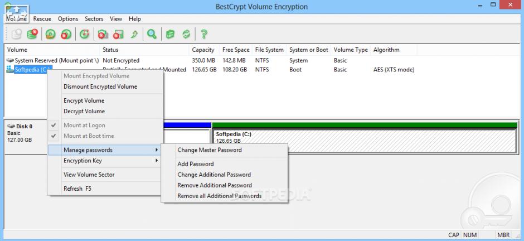Click the Encrypt Volume disc toolbar icon

coord(51,34)
